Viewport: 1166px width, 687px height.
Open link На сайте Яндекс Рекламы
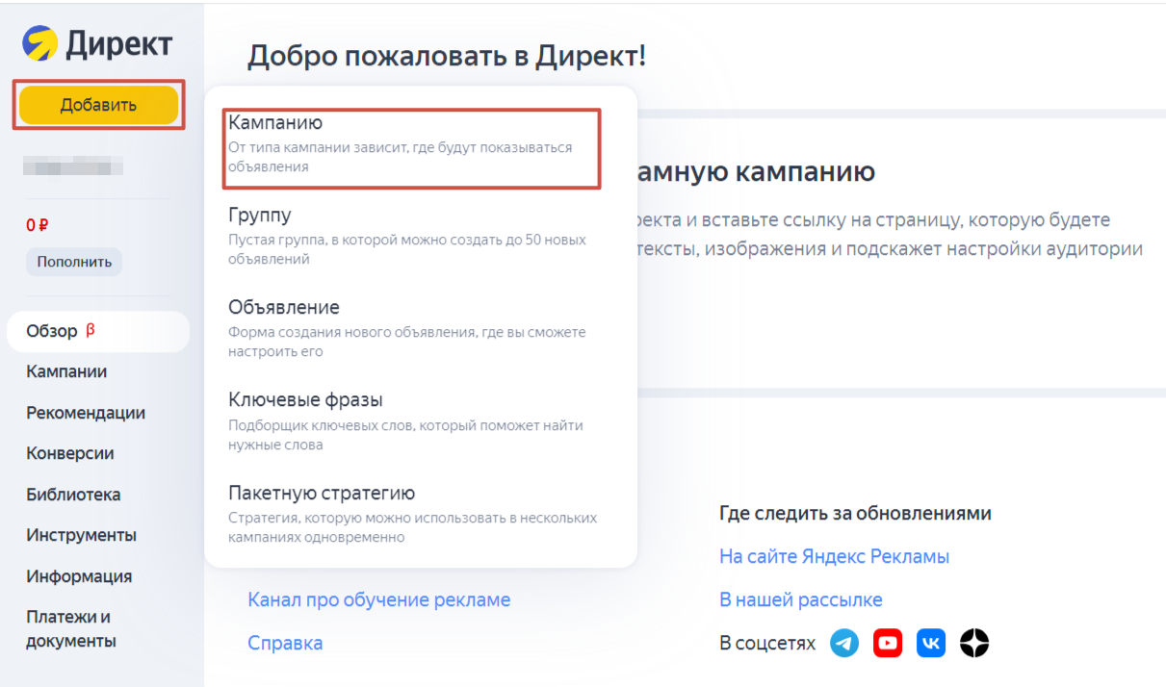tap(834, 556)
